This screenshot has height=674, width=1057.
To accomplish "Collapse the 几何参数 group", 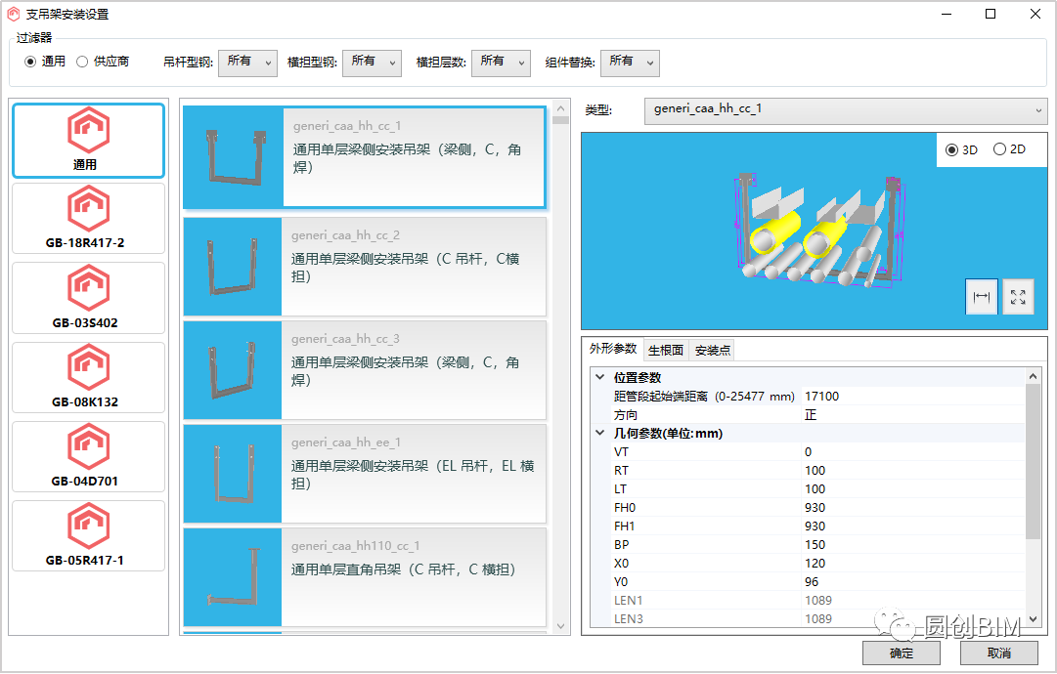I will tap(600, 433).
